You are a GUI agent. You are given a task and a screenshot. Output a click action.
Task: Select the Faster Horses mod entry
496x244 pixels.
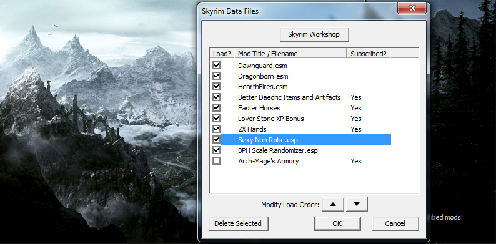click(259, 108)
